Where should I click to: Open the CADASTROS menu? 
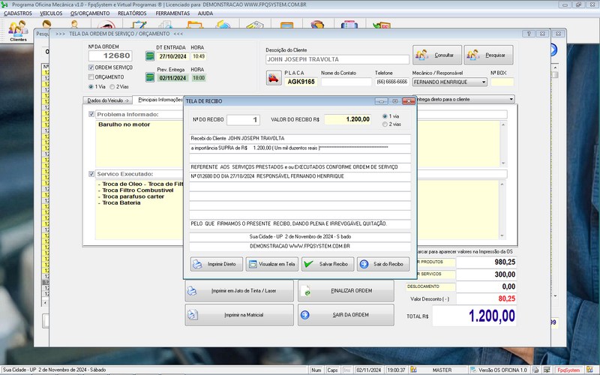[18, 13]
